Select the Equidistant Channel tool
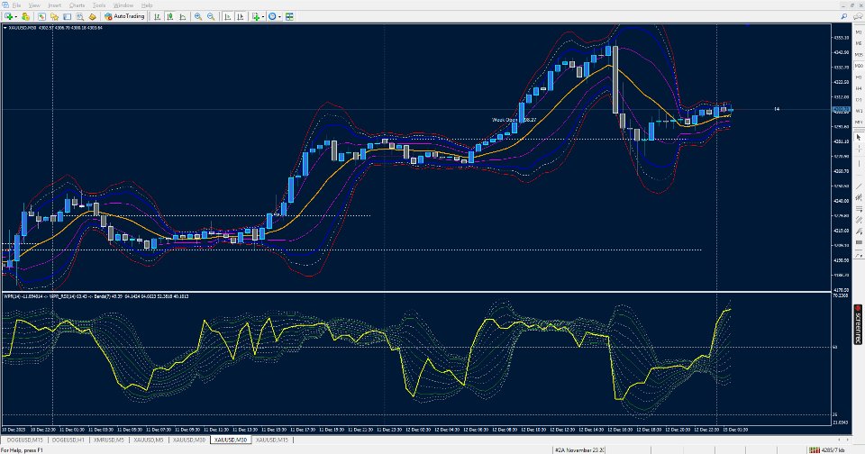This screenshot has height=454, width=865. (x=859, y=197)
